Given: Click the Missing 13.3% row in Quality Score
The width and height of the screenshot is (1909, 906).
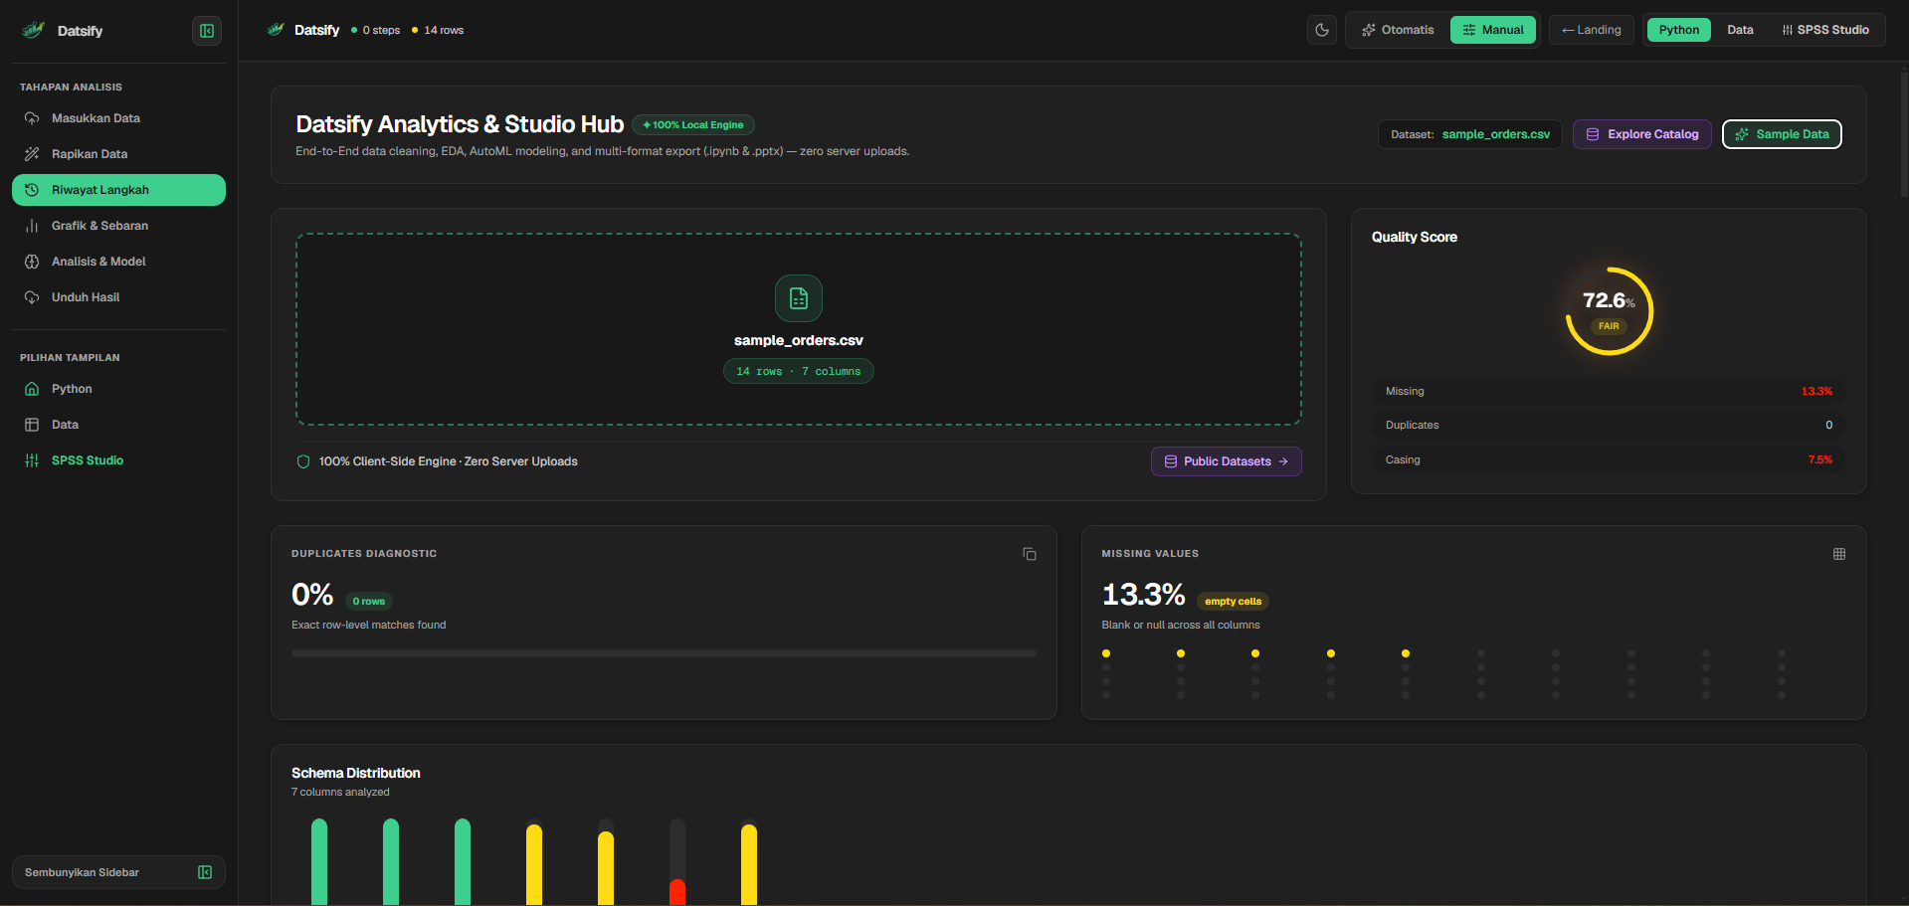Looking at the screenshot, I should point(1609,391).
